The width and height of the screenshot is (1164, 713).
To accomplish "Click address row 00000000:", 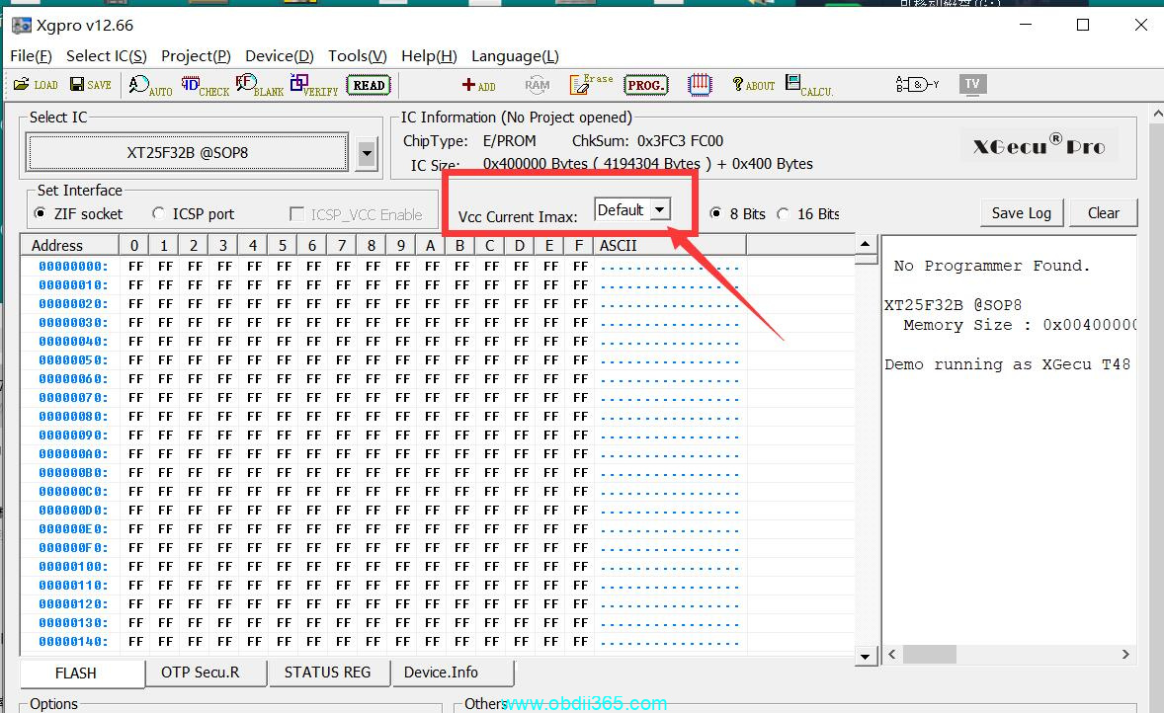I will (73, 267).
